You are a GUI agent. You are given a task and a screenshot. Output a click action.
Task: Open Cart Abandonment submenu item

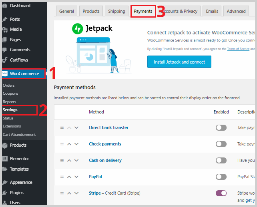(x=19, y=135)
